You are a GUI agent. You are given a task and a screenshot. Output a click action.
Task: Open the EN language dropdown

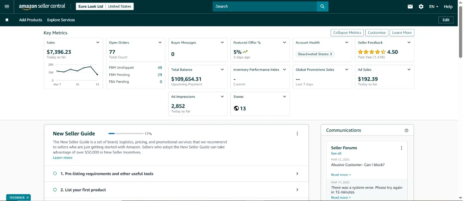click(x=434, y=6)
